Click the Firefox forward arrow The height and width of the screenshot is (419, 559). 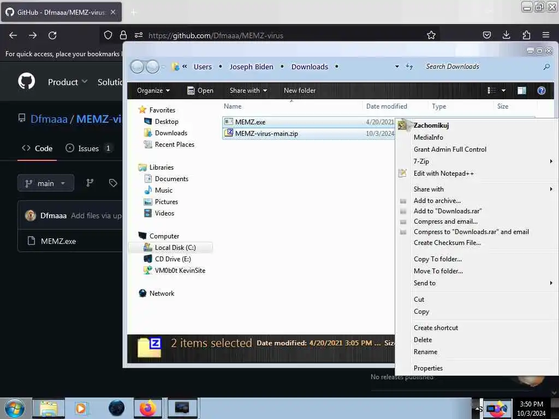pyautogui.click(x=33, y=35)
